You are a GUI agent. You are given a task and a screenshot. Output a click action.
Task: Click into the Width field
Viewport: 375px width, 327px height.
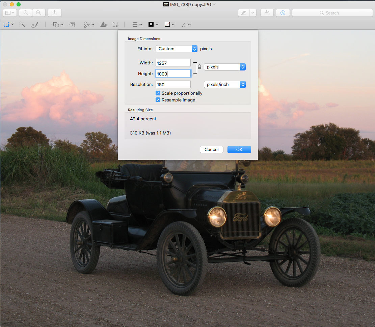tap(173, 63)
